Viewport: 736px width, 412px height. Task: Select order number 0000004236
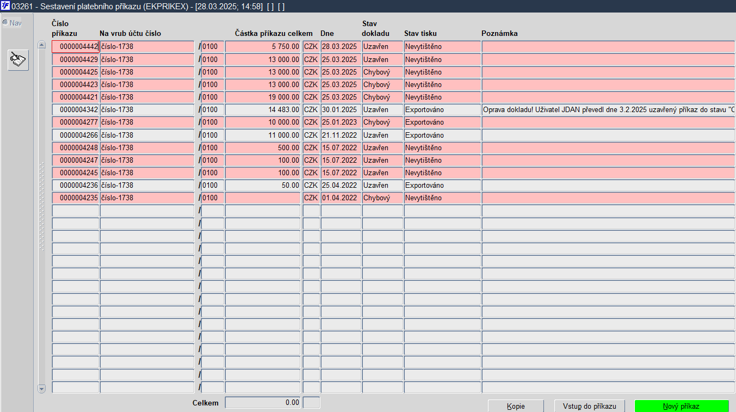pos(76,185)
